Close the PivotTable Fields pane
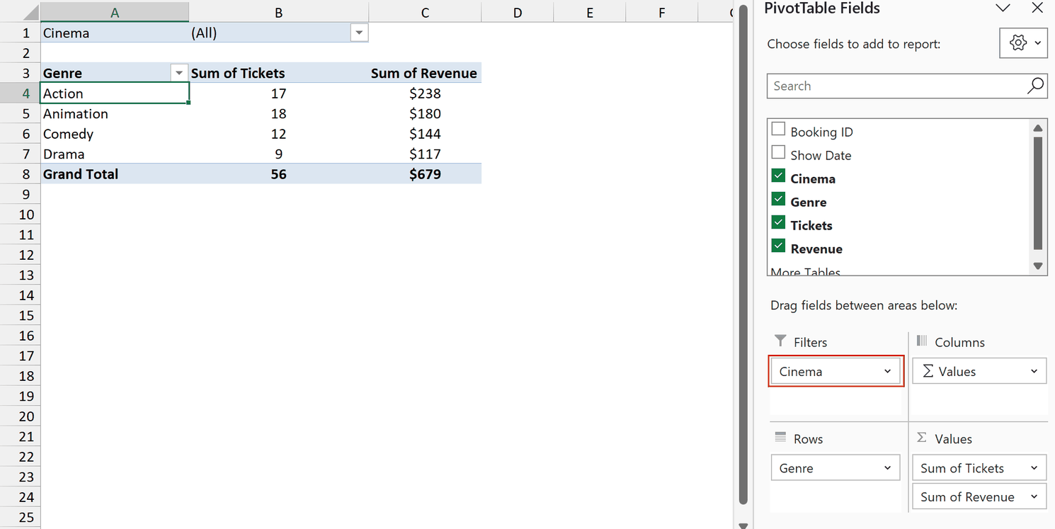Screen dimensions: 1055x529 1037,8
